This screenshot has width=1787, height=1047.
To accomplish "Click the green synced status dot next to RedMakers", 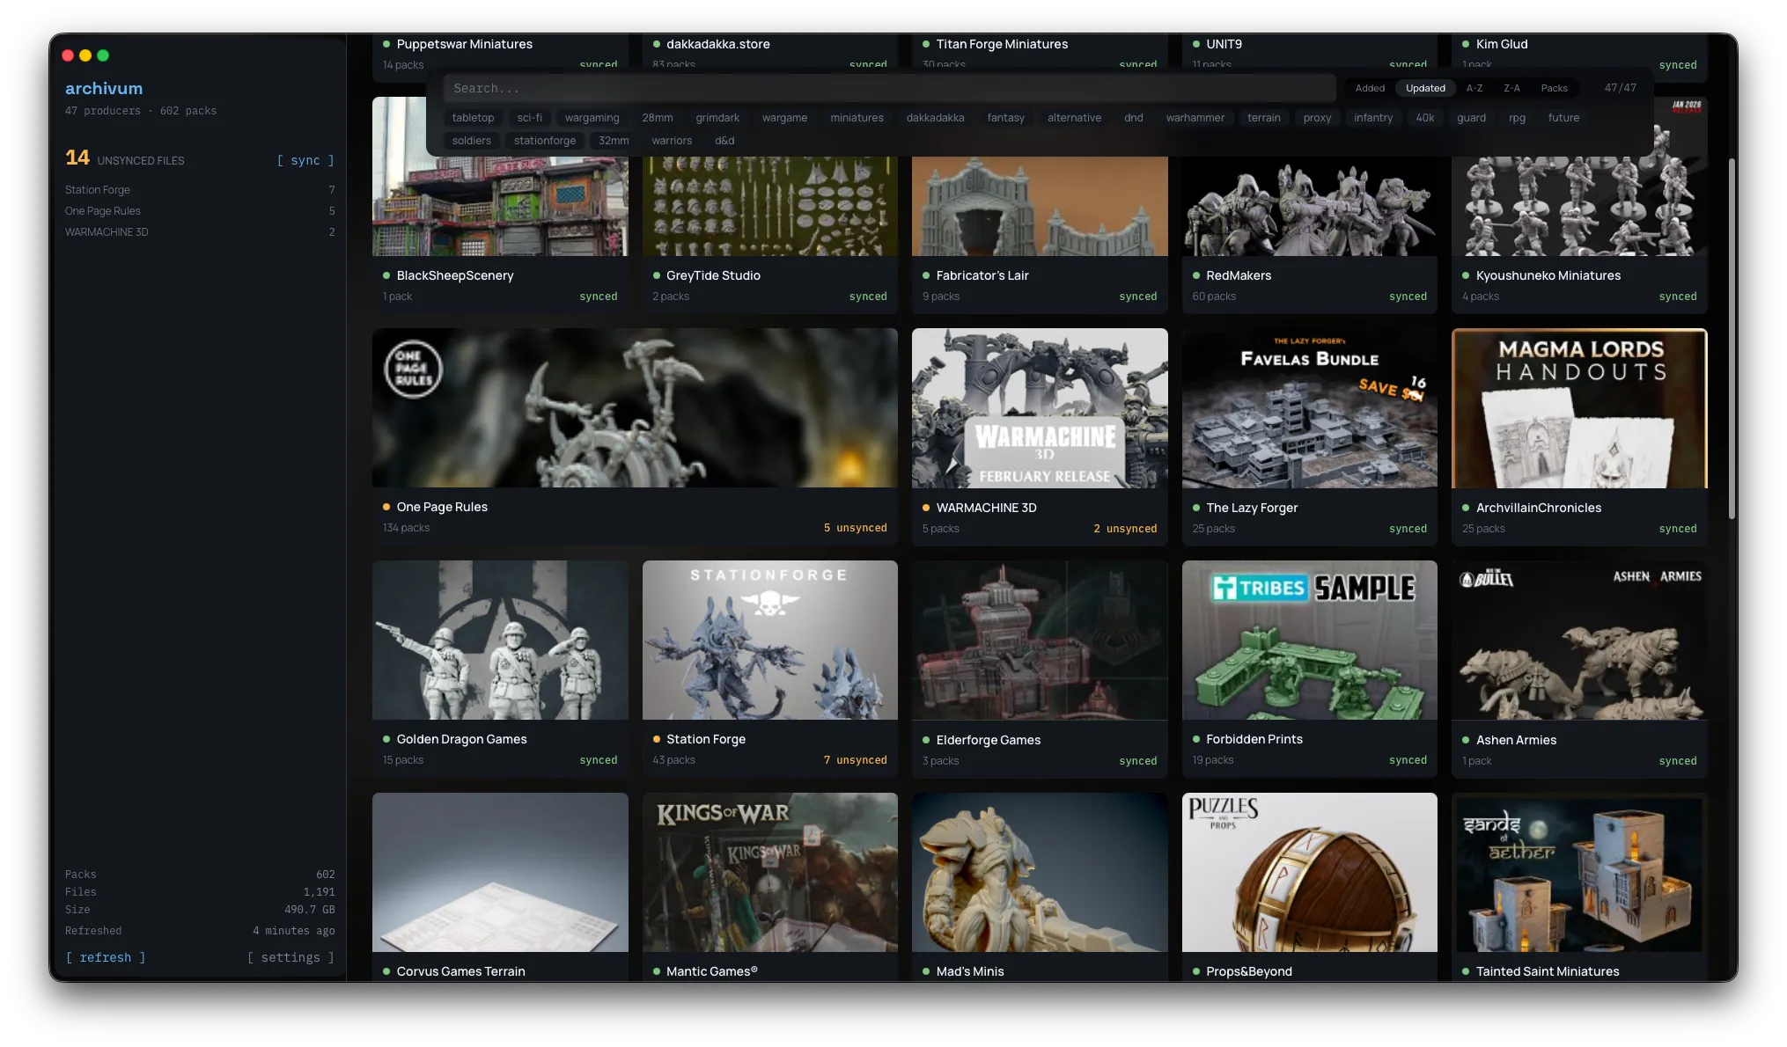I will point(1195,275).
